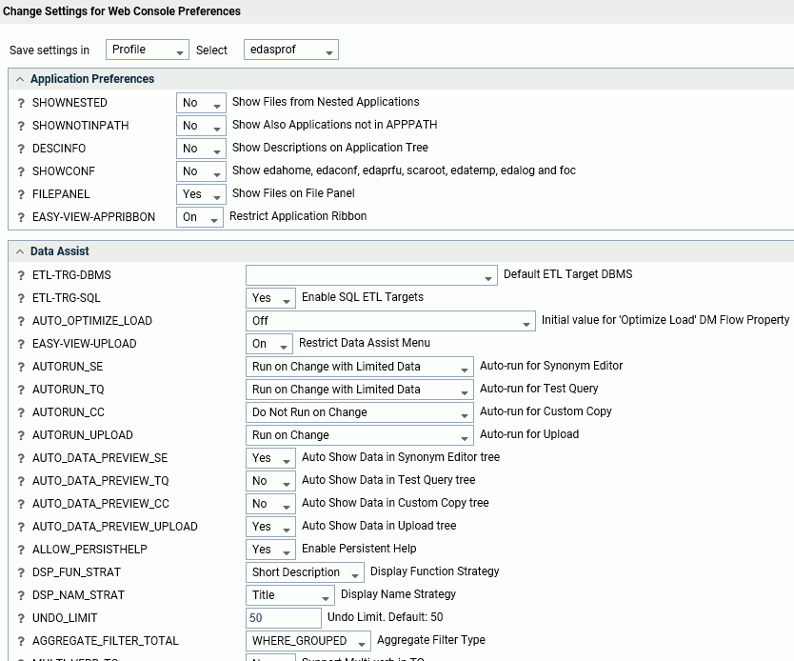Image resolution: width=794 pixels, height=661 pixels.
Task: Open the EASY-VIEW-UPLOAD On dropdown
Action: 268,344
